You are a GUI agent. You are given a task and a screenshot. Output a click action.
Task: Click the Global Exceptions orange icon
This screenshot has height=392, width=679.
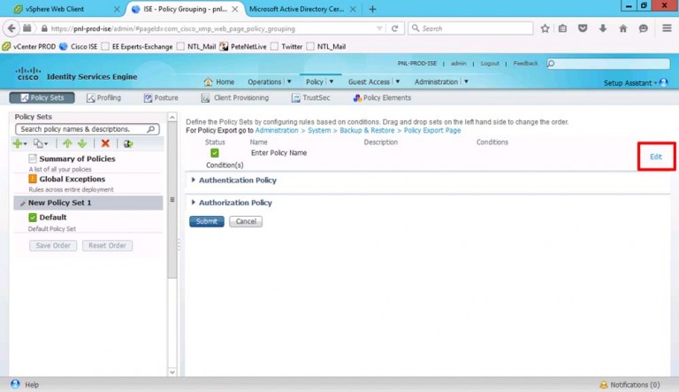pos(33,179)
